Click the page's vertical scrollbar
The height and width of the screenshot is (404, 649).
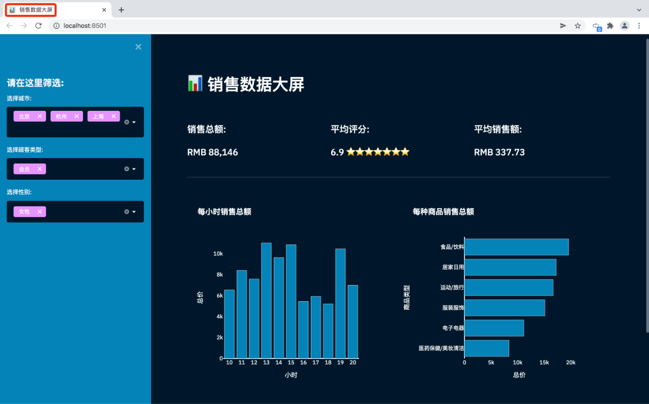646,185
